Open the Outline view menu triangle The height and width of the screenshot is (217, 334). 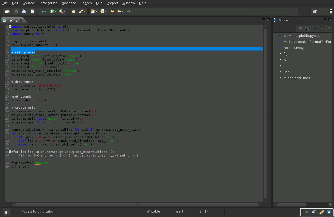[329, 27]
